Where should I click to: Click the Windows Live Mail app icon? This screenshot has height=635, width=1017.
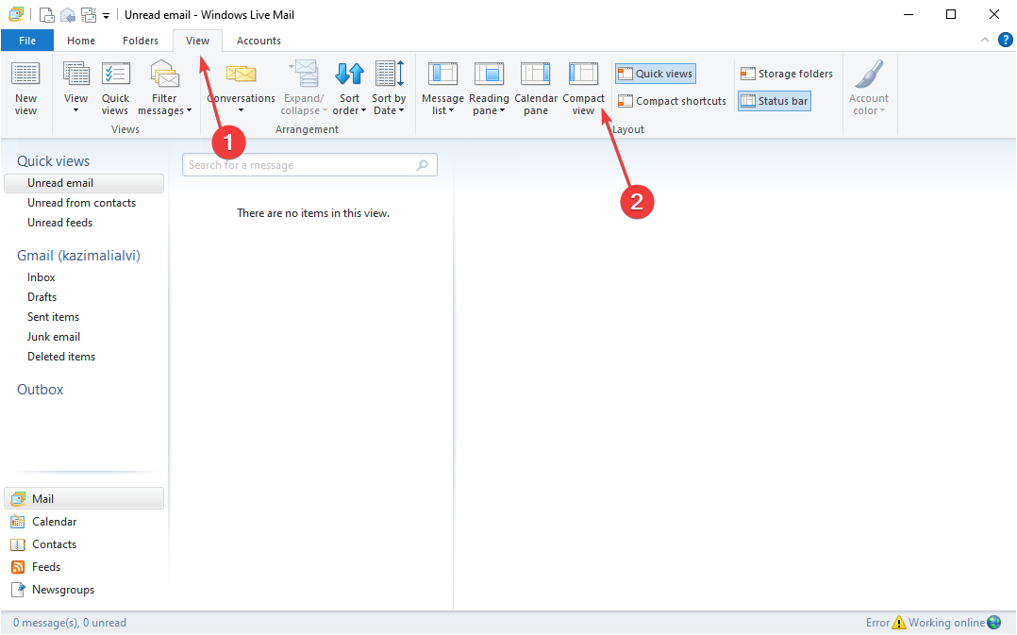pyautogui.click(x=16, y=14)
